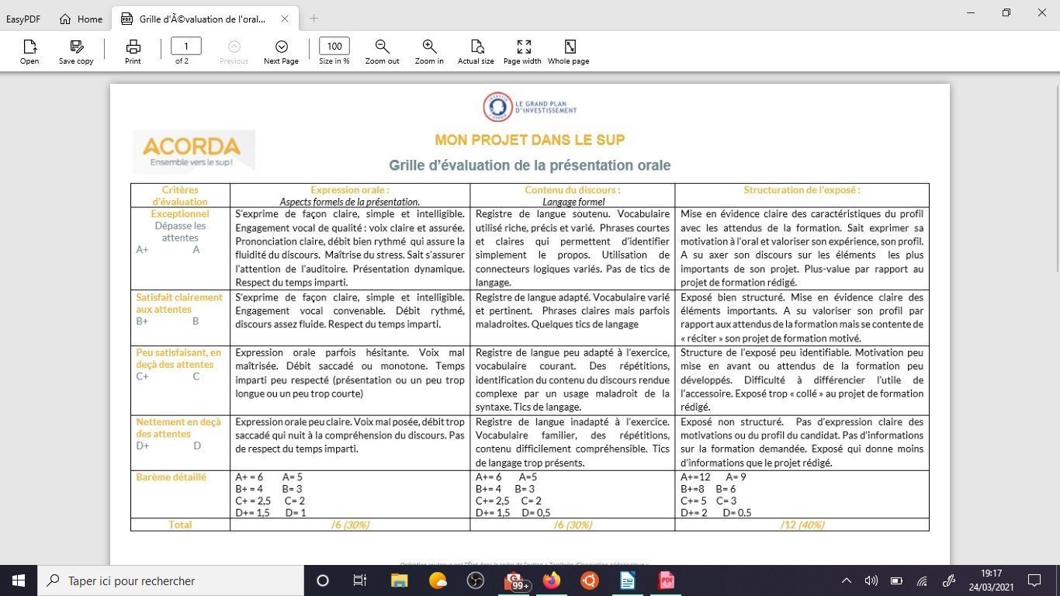
Task: Show the Whole page view
Action: tap(569, 47)
